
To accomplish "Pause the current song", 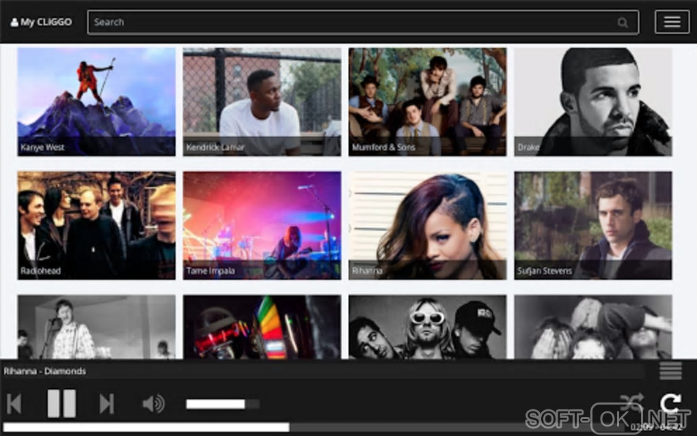I will click(x=61, y=403).
